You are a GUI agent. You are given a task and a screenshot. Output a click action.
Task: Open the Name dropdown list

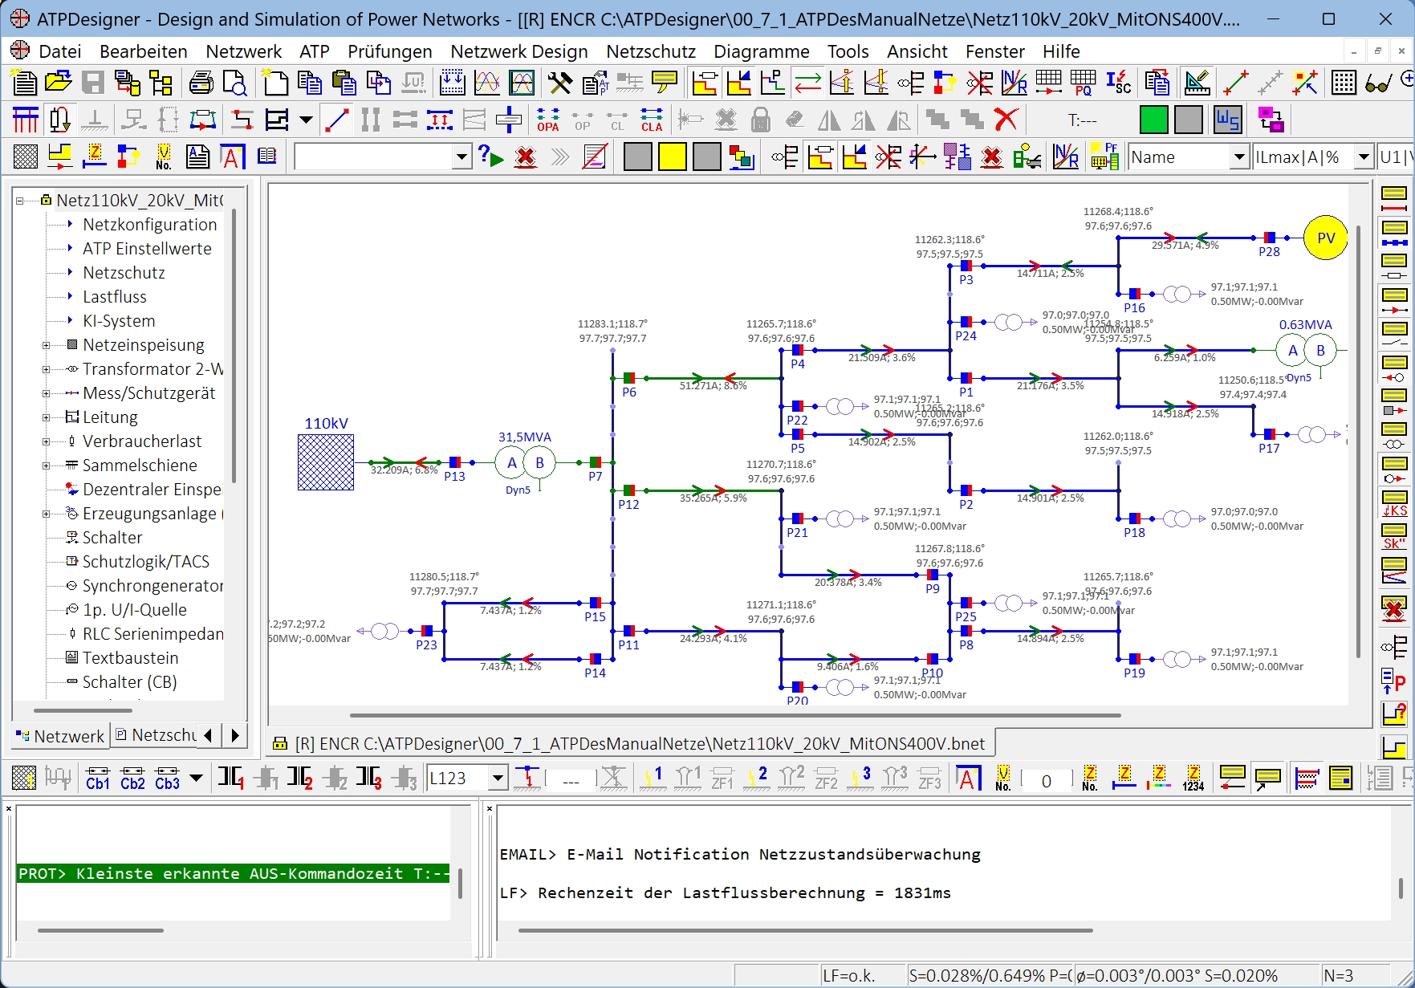(1238, 157)
